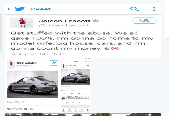Click the 5:06 pm 14 Feb 16 timestamp
The height and width of the screenshot is (116, 169).
(39, 54)
